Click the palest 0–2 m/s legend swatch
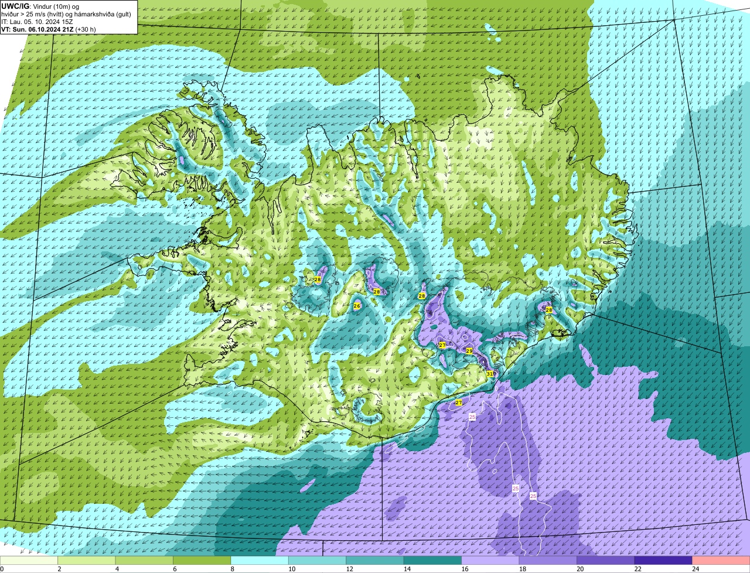Screen dimensions: 750x573 pyautogui.click(x=29, y=560)
